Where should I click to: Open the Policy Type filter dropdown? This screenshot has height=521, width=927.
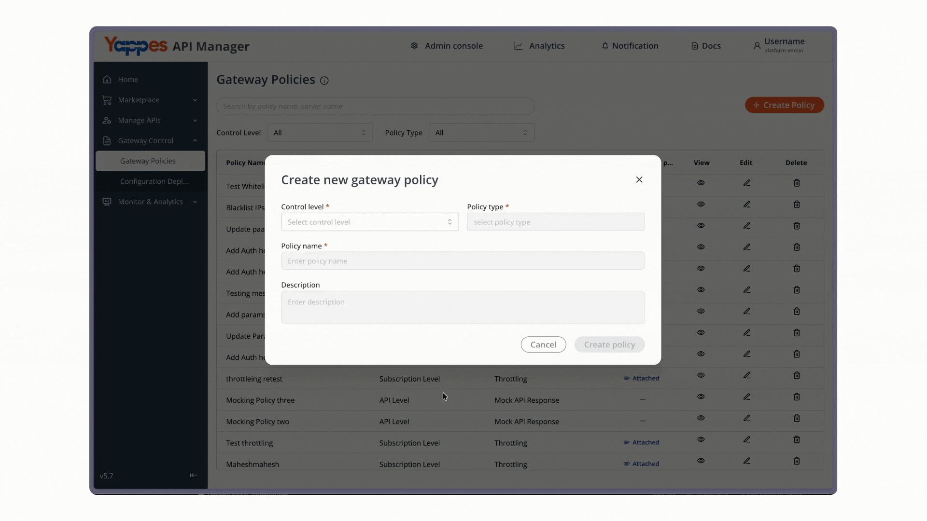pos(481,133)
